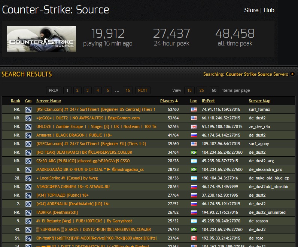Image resolution: width=298 pixels, height=247 pixels.
Task: Click Russian flag for ТОРНАДО server
Action: coord(194,195)
